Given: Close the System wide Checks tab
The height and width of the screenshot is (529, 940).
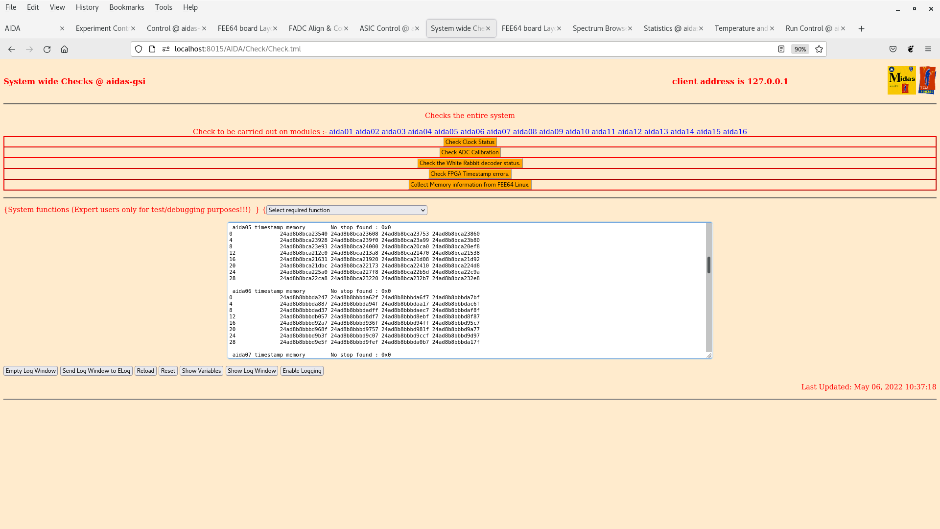Looking at the screenshot, I should [x=488, y=28].
